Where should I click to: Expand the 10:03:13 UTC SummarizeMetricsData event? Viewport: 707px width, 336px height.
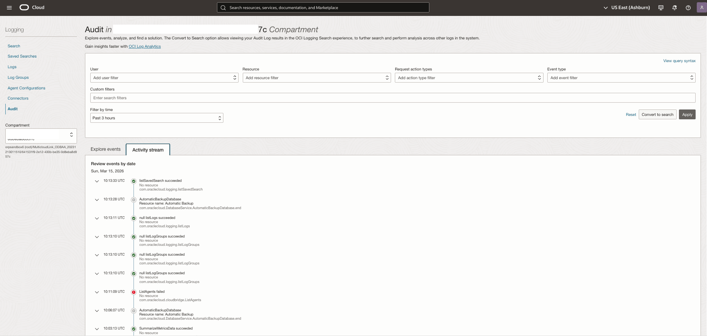pos(97,329)
